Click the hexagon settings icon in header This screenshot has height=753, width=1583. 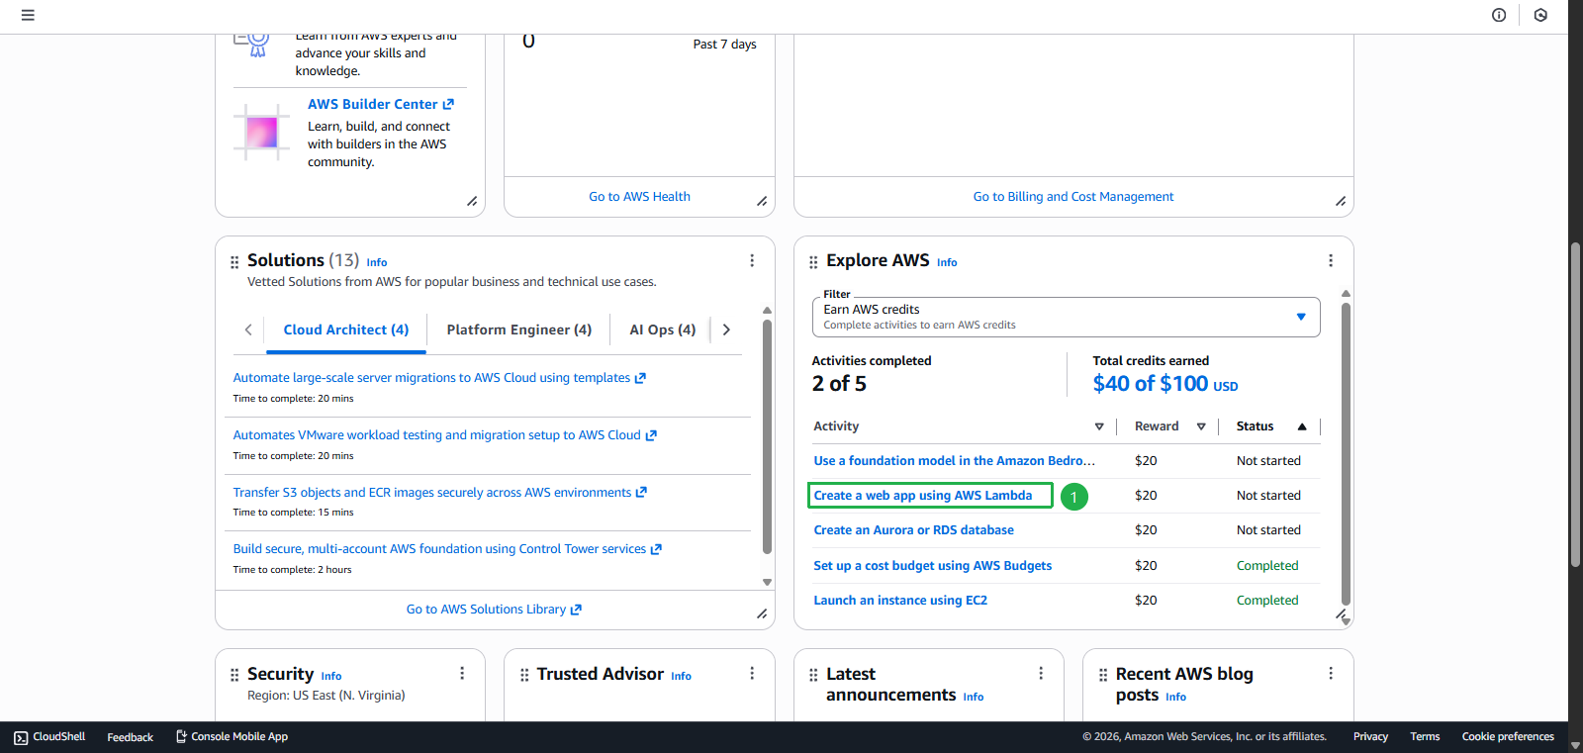(1540, 15)
